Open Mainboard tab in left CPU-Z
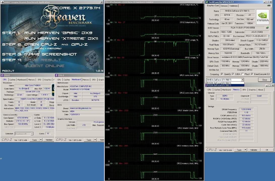Screen dimensions: 275x181 click(x=22, y=80)
